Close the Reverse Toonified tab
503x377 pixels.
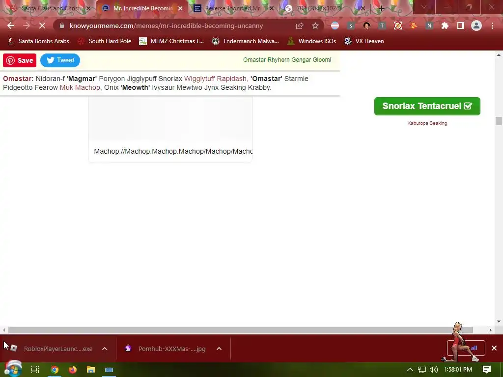click(272, 9)
